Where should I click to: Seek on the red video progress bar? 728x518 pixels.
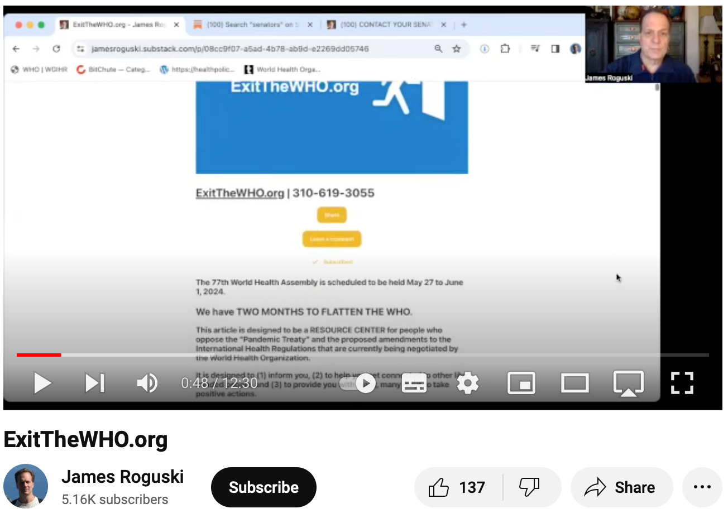(x=39, y=355)
